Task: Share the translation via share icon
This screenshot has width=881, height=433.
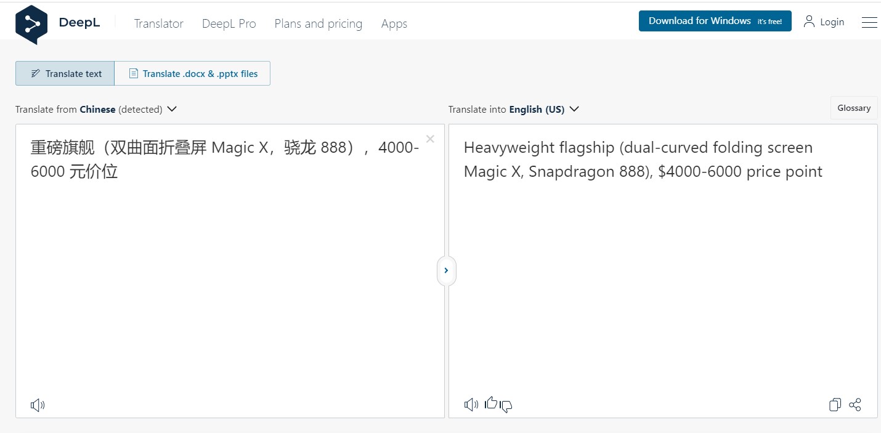Action: [x=855, y=405]
